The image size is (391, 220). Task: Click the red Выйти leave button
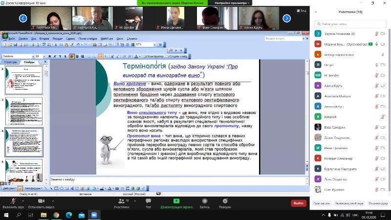(x=298, y=203)
